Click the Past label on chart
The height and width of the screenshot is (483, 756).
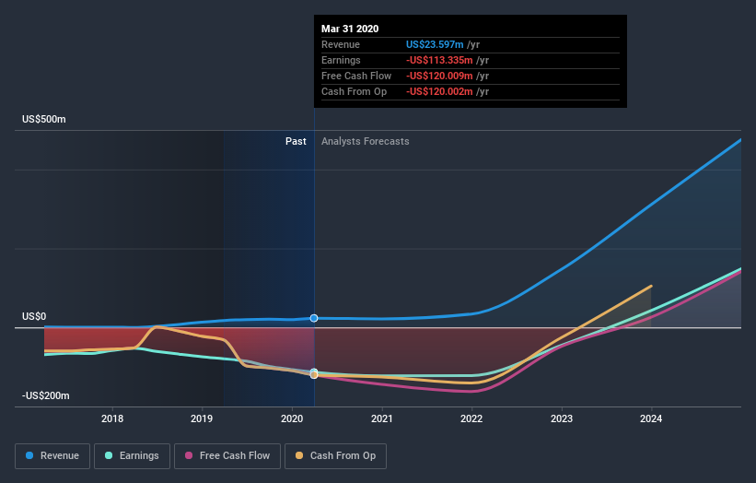click(296, 141)
